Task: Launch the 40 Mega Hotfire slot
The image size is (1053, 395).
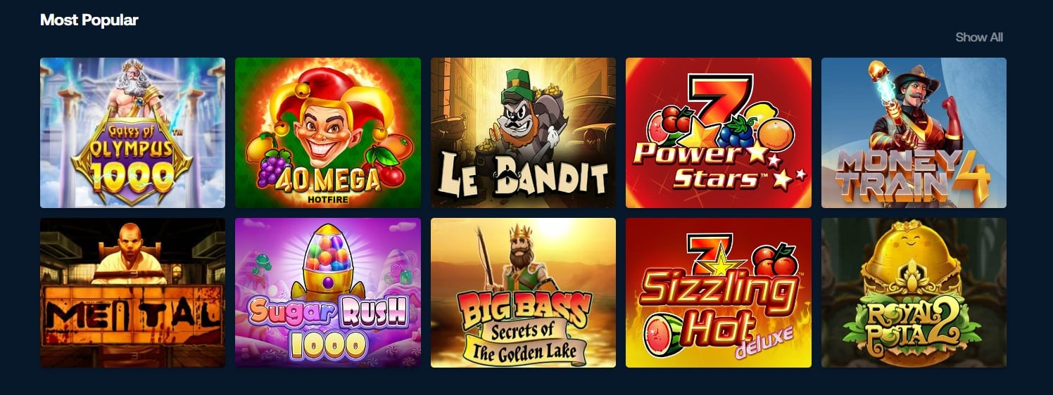Action: 328,133
